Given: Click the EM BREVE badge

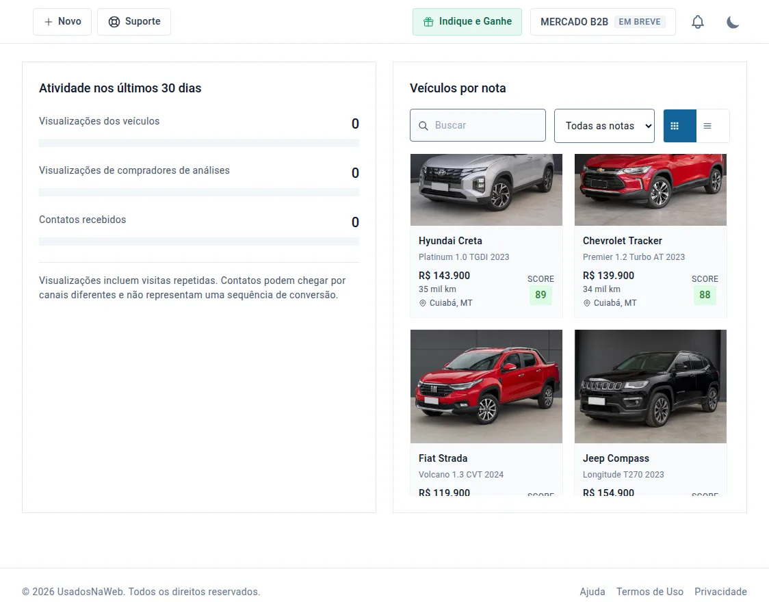Looking at the screenshot, I should [x=640, y=22].
